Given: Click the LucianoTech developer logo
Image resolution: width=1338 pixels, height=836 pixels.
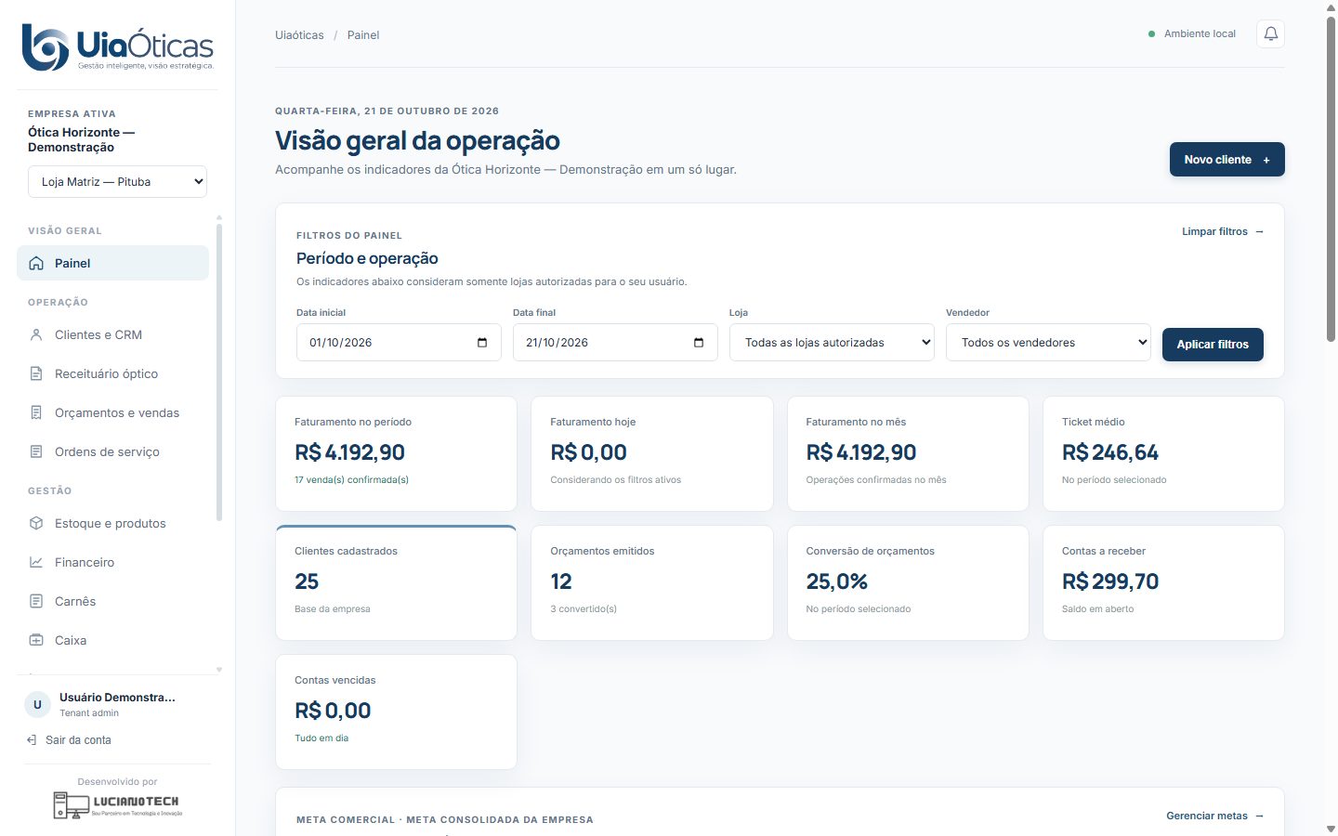Looking at the screenshot, I should (117, 804).
